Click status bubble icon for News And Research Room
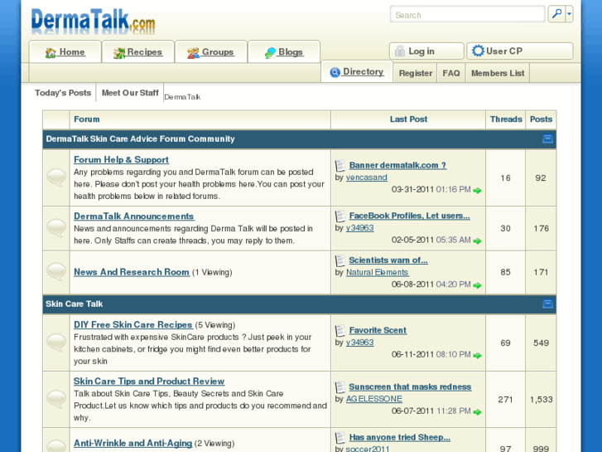 [56, 271]
